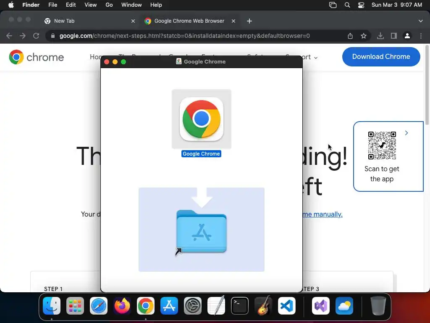Minimize the Google Chrome installer window

click(x=115, y=62)
